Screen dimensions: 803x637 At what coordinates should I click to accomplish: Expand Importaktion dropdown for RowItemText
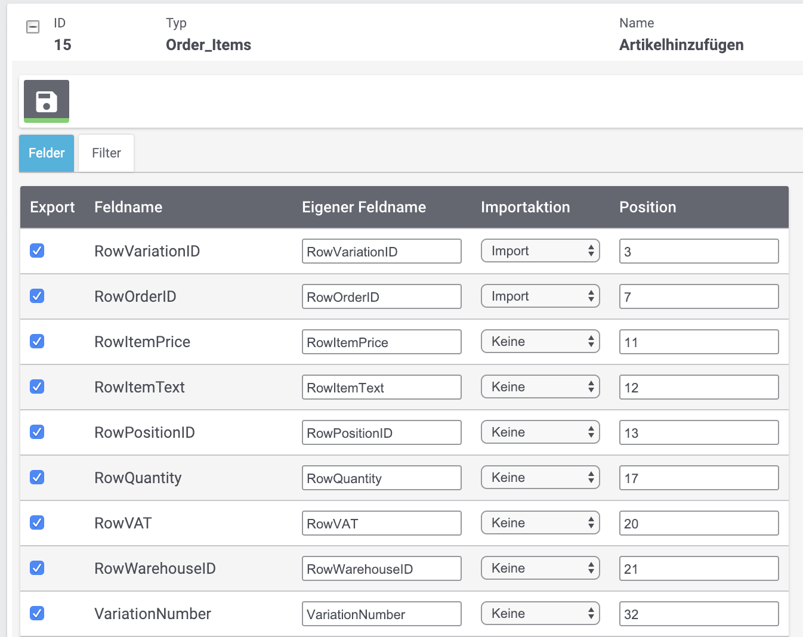point(540,387)
